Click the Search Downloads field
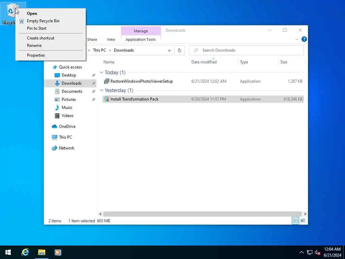Viewport: 345px width, 259px height. pos(246,50)
